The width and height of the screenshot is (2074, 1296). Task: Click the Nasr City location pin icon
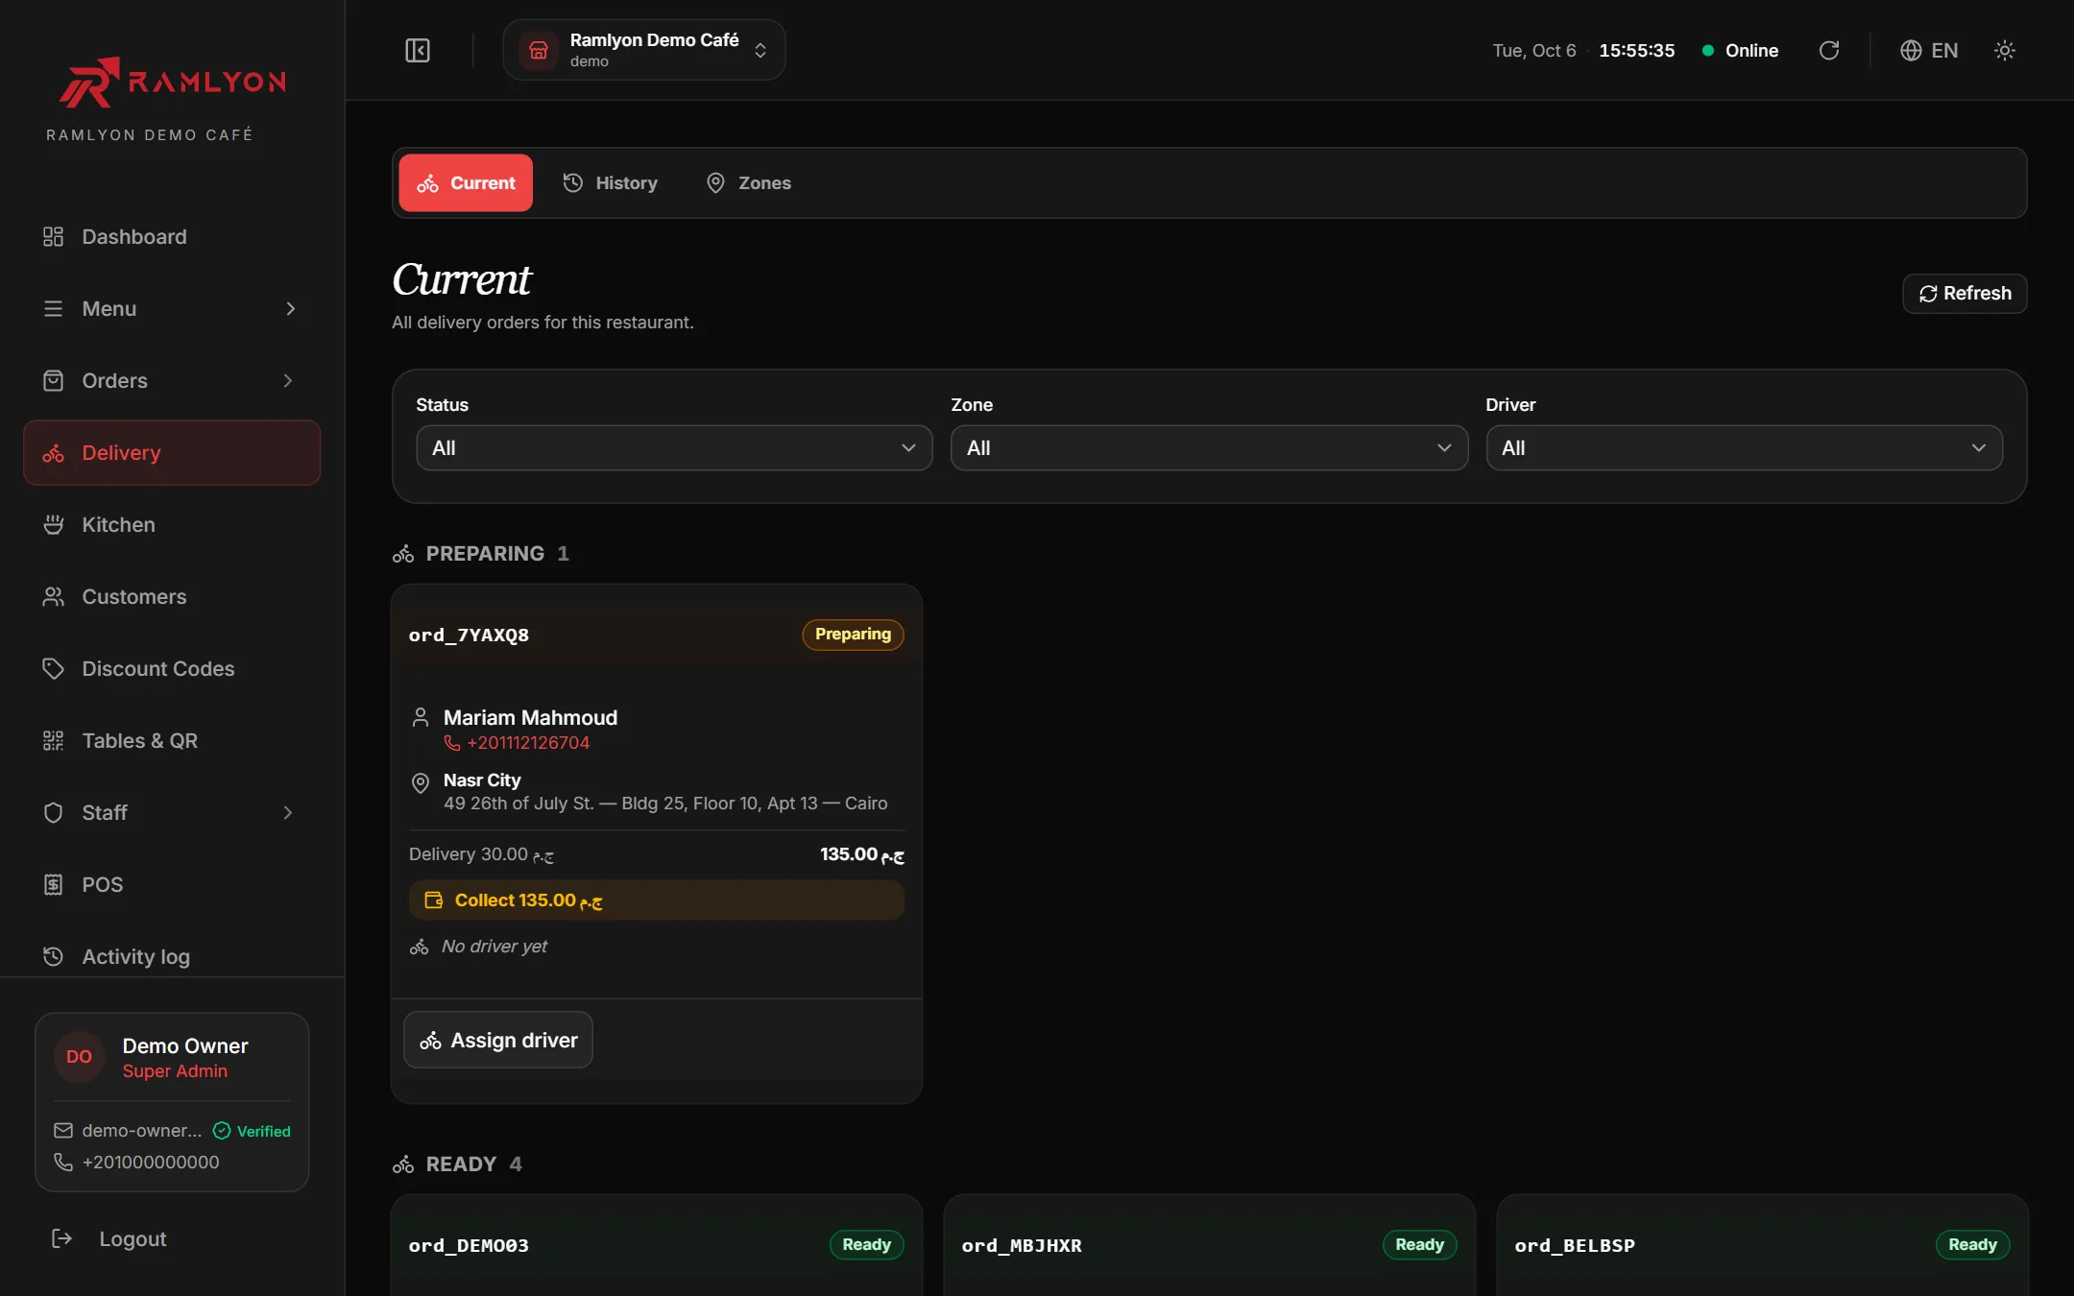[420, 782]
